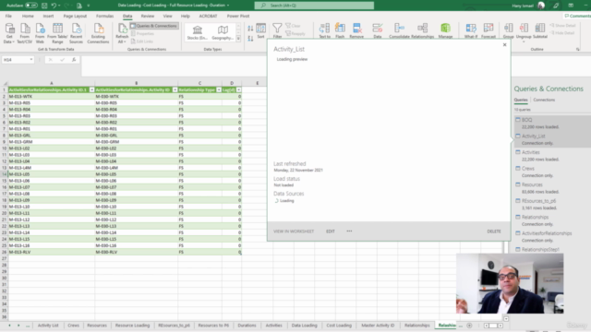Open the Get Data menu icon

tap(9, 33)
